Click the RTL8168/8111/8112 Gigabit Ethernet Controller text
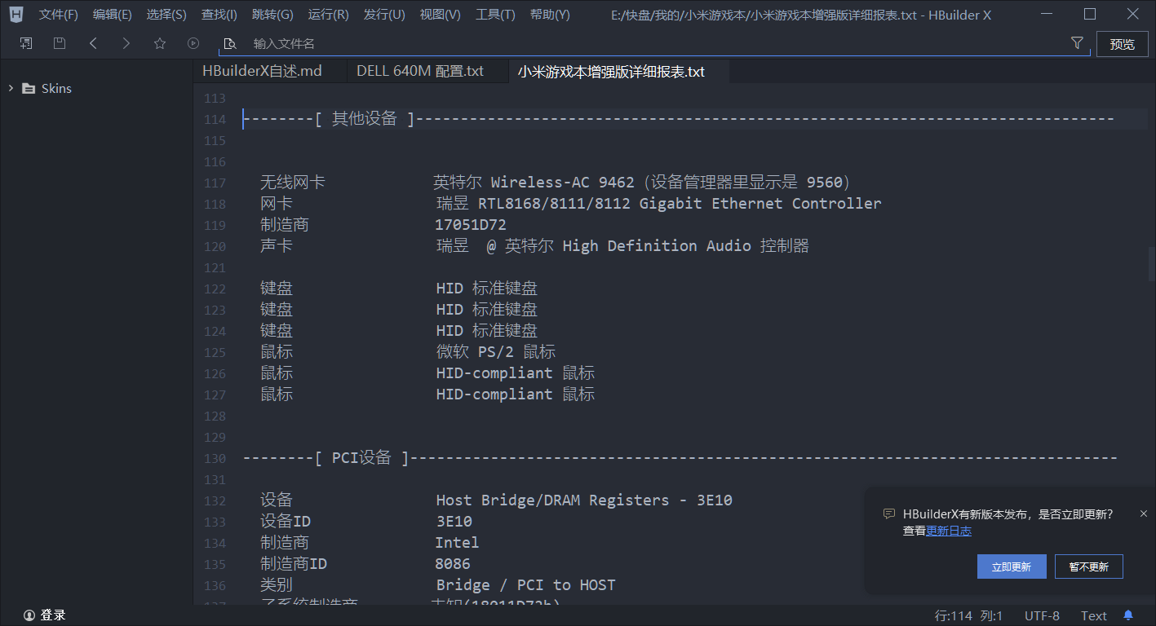 680,204
